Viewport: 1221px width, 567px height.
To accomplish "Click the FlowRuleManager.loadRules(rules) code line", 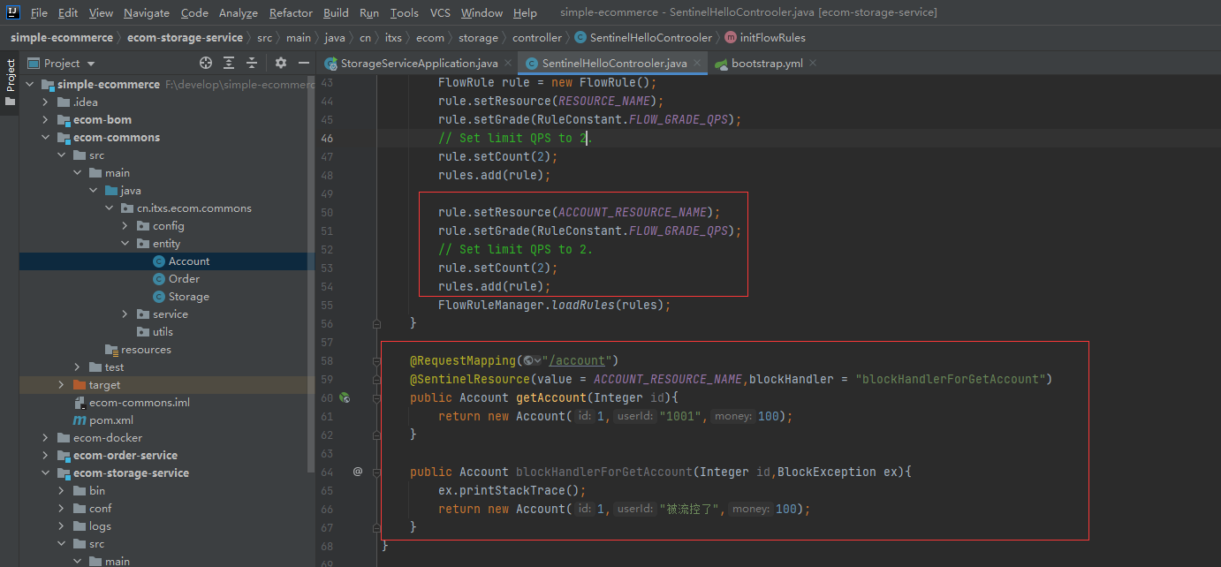I will (x=554, y=305).
